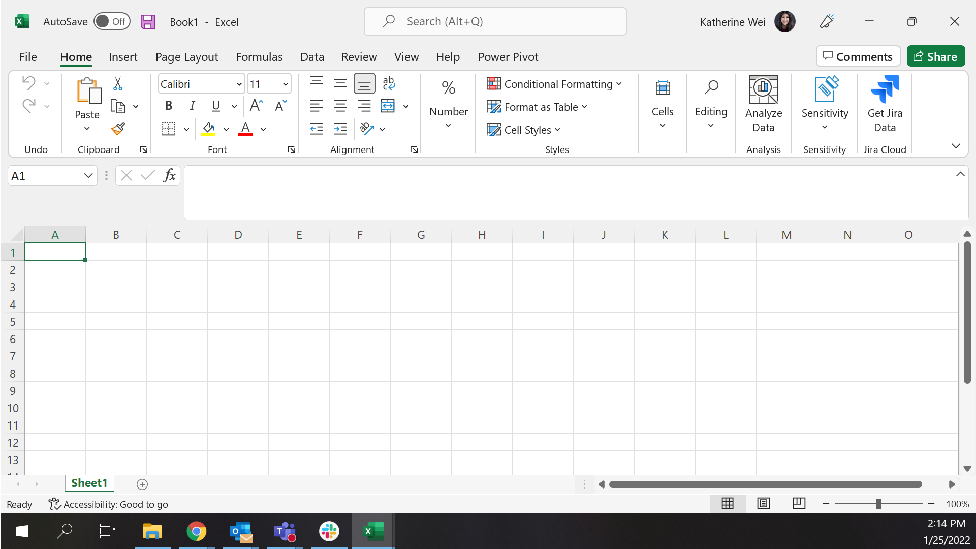
Task: Launch Outlook from the taskbar
Action: click(x=241, y=532)
